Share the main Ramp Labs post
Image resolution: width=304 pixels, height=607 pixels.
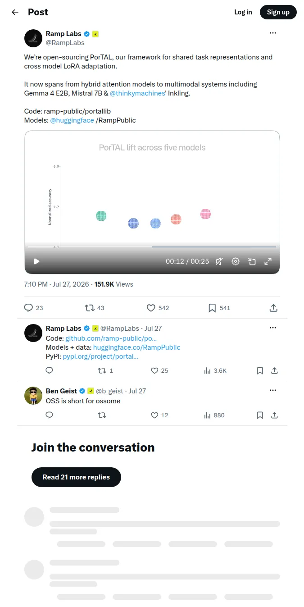(273, 308)
